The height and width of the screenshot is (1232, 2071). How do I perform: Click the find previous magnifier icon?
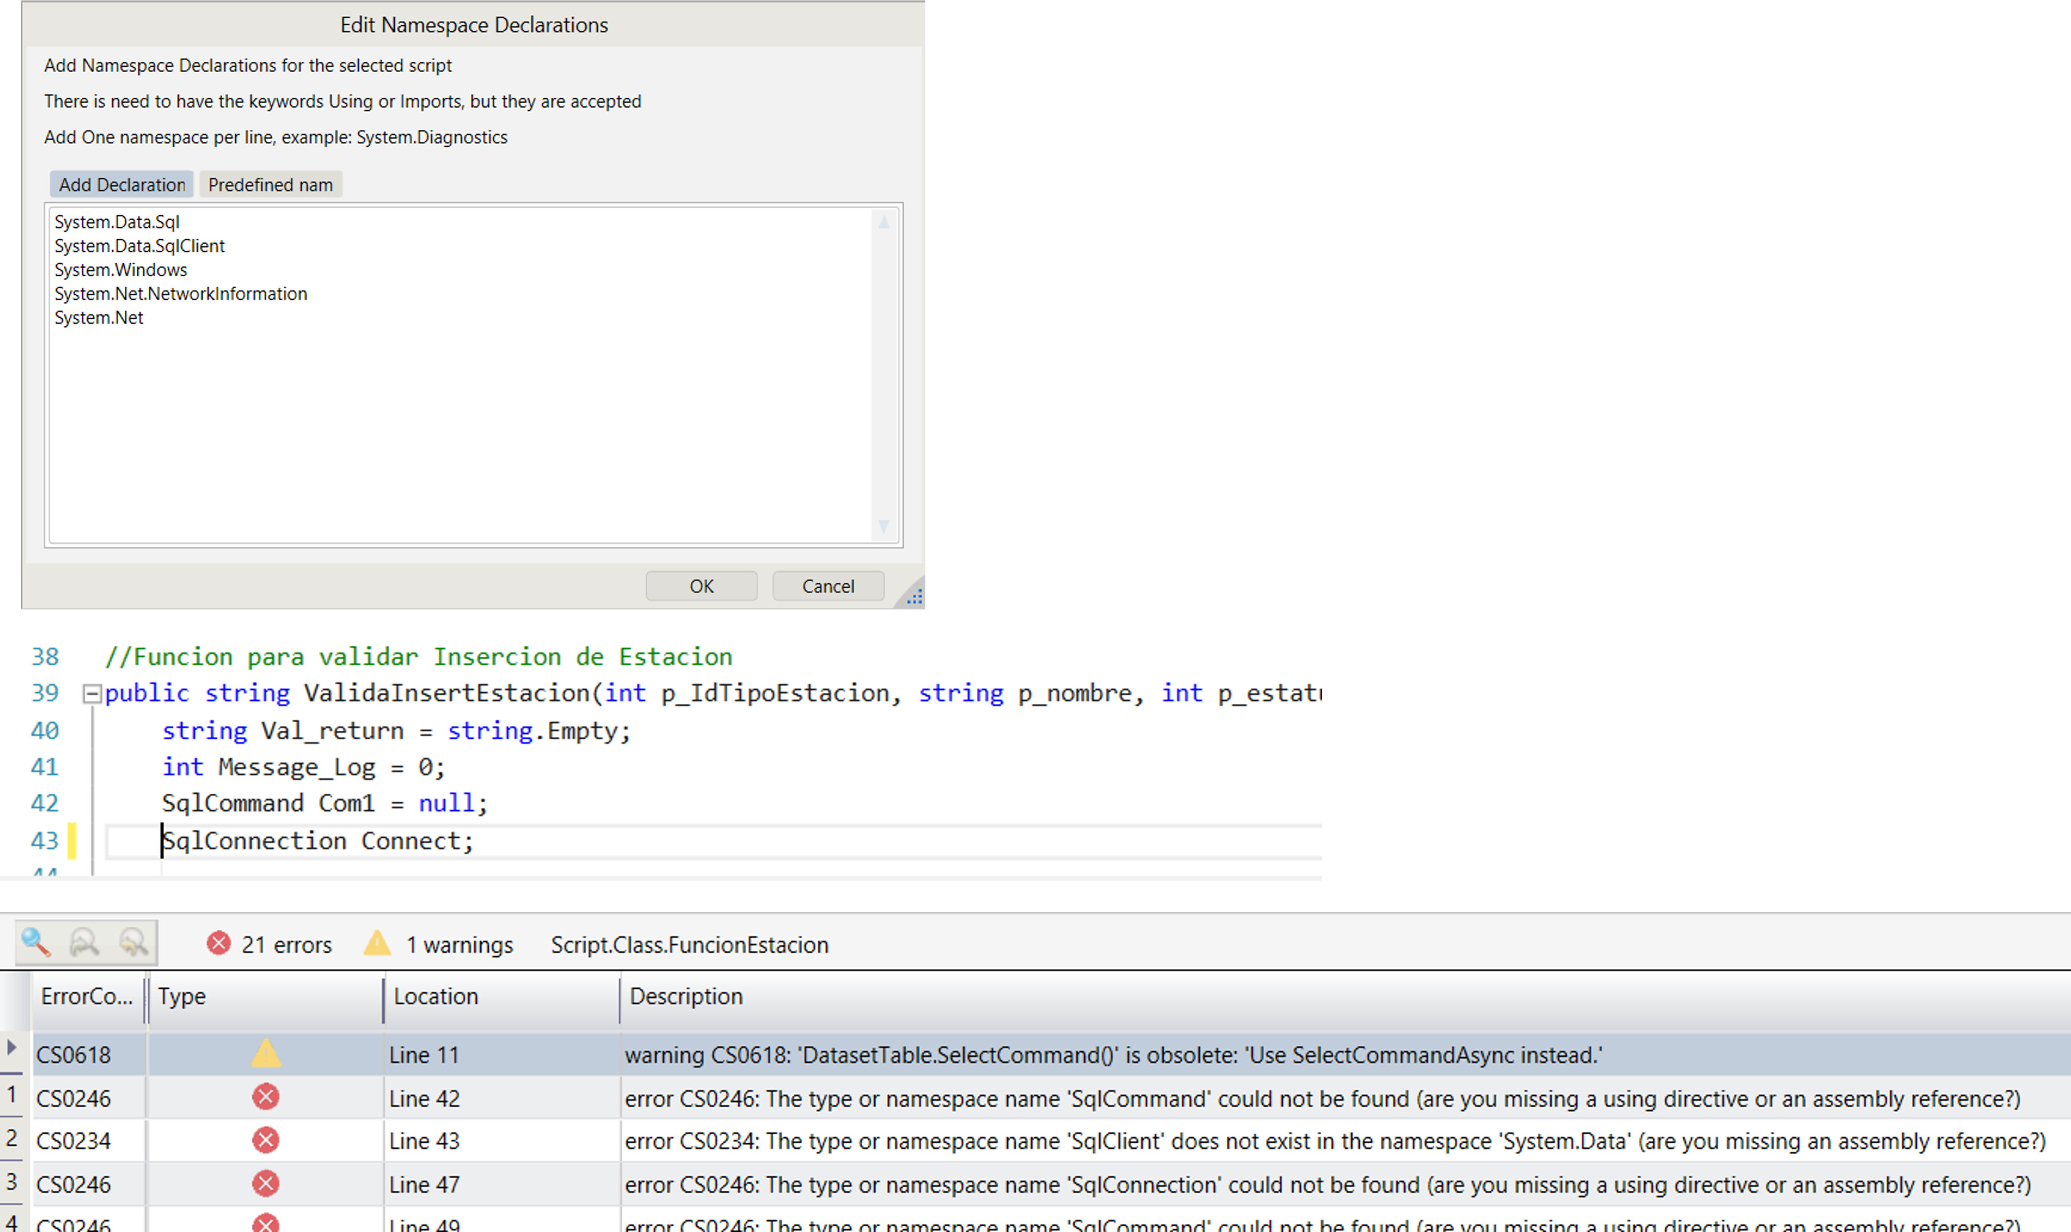pyautogui.click(x=133, y=943)
